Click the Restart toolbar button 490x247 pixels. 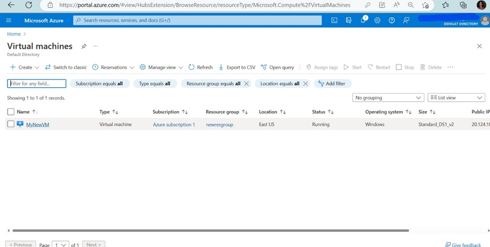click(379, 67)
